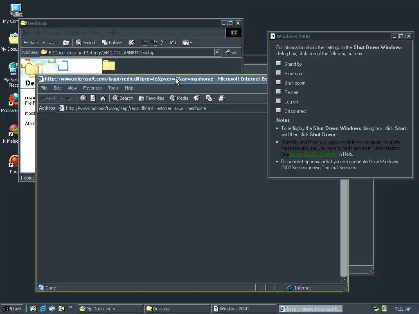Screen dimensions: 419x314
Task: Click the Move To icon in Desktop toolbar
Action: [x=144, y=43]
